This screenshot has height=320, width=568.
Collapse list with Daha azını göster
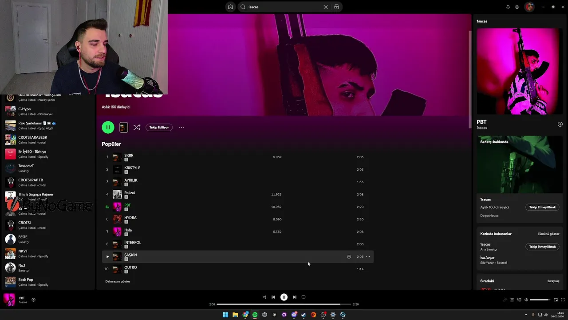118,281
